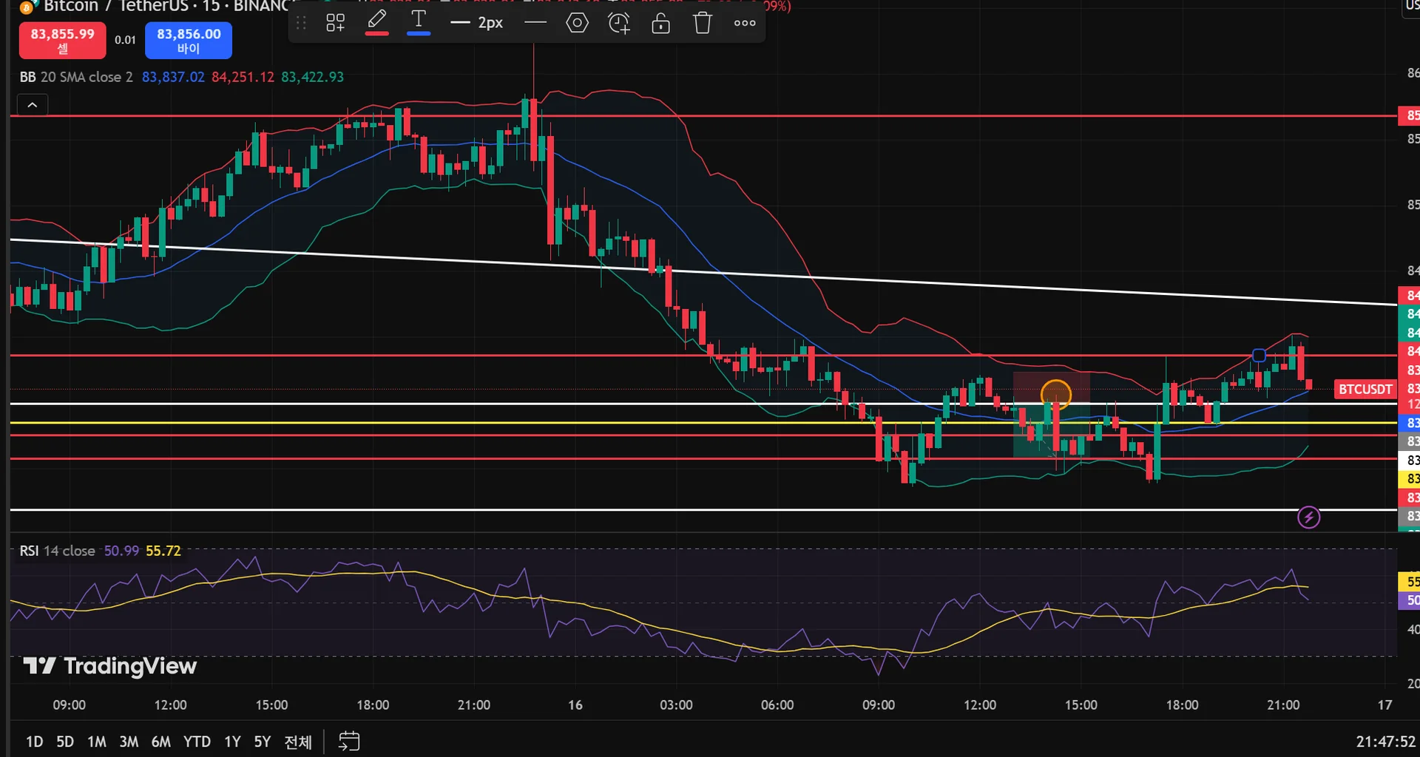This screenshot has width=1420, height=757.
Task: Open drawing settings hexagon icon
Action: click(577, 23)
